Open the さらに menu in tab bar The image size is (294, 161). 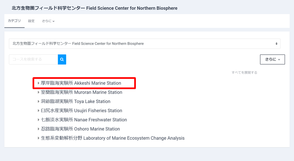tap(48, 21)
